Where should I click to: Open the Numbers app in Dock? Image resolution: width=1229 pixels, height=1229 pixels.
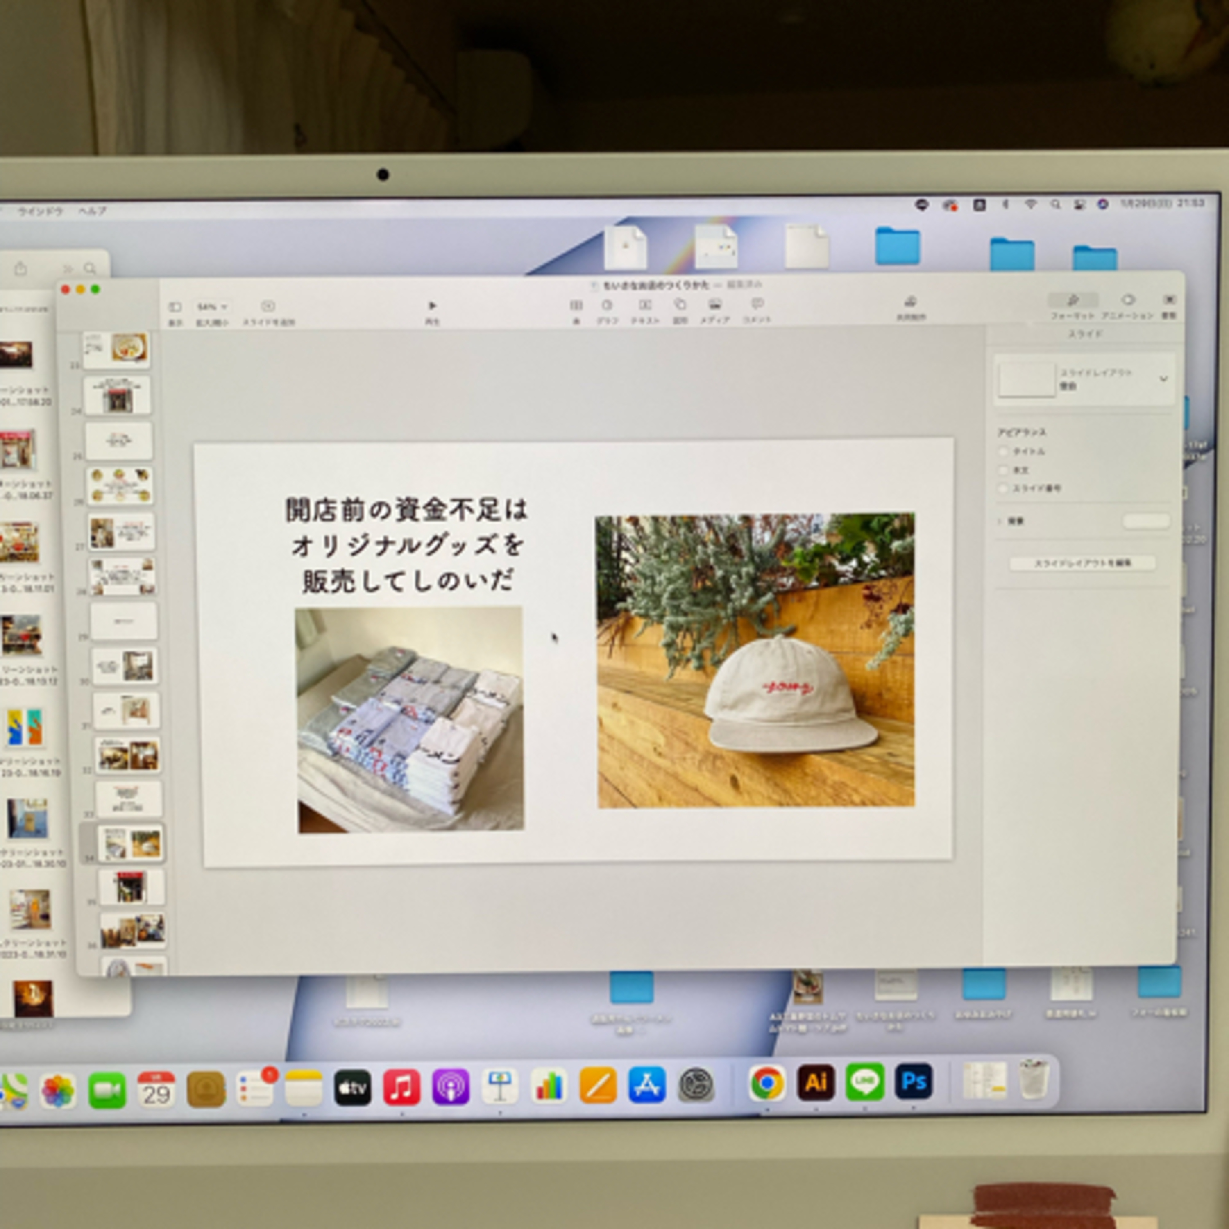pos(549,1086)
